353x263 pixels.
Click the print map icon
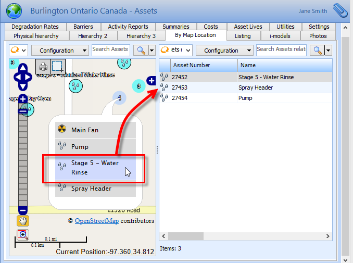43,66
